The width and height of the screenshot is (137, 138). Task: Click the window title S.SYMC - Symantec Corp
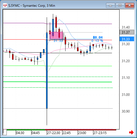(32, 6)
